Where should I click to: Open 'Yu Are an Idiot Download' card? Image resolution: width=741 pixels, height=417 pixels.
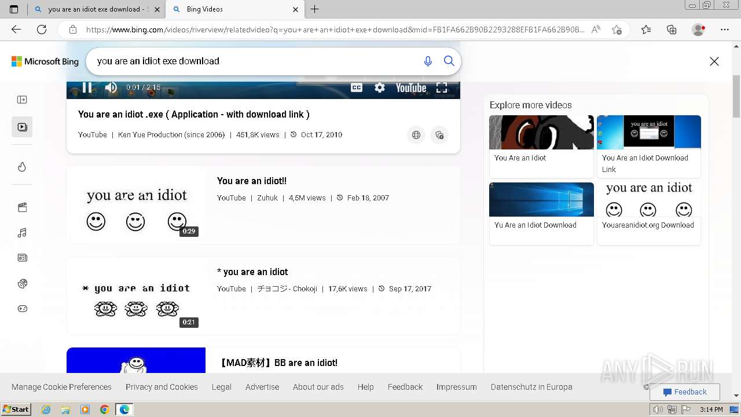point(541,214)
